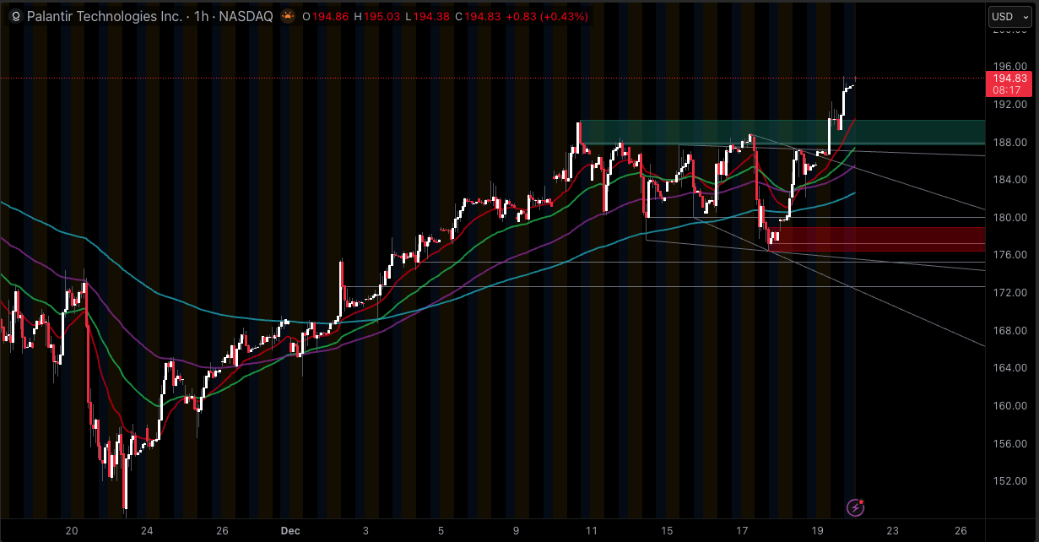Click the 180.00 price scale label
Screen dimensions: 1039x542
coord(1009,217)
